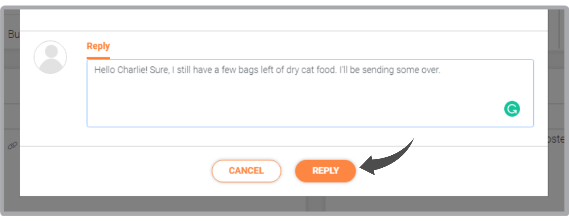
Task: Click the words 'dry cat food' in message
Action: click(x=311, y=70)
